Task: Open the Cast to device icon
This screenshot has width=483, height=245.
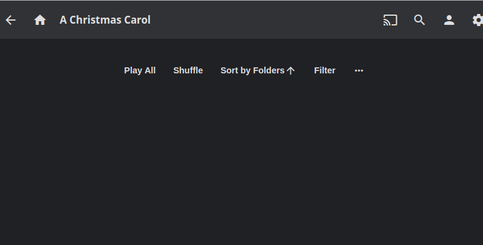Action: tap(390, 20)
